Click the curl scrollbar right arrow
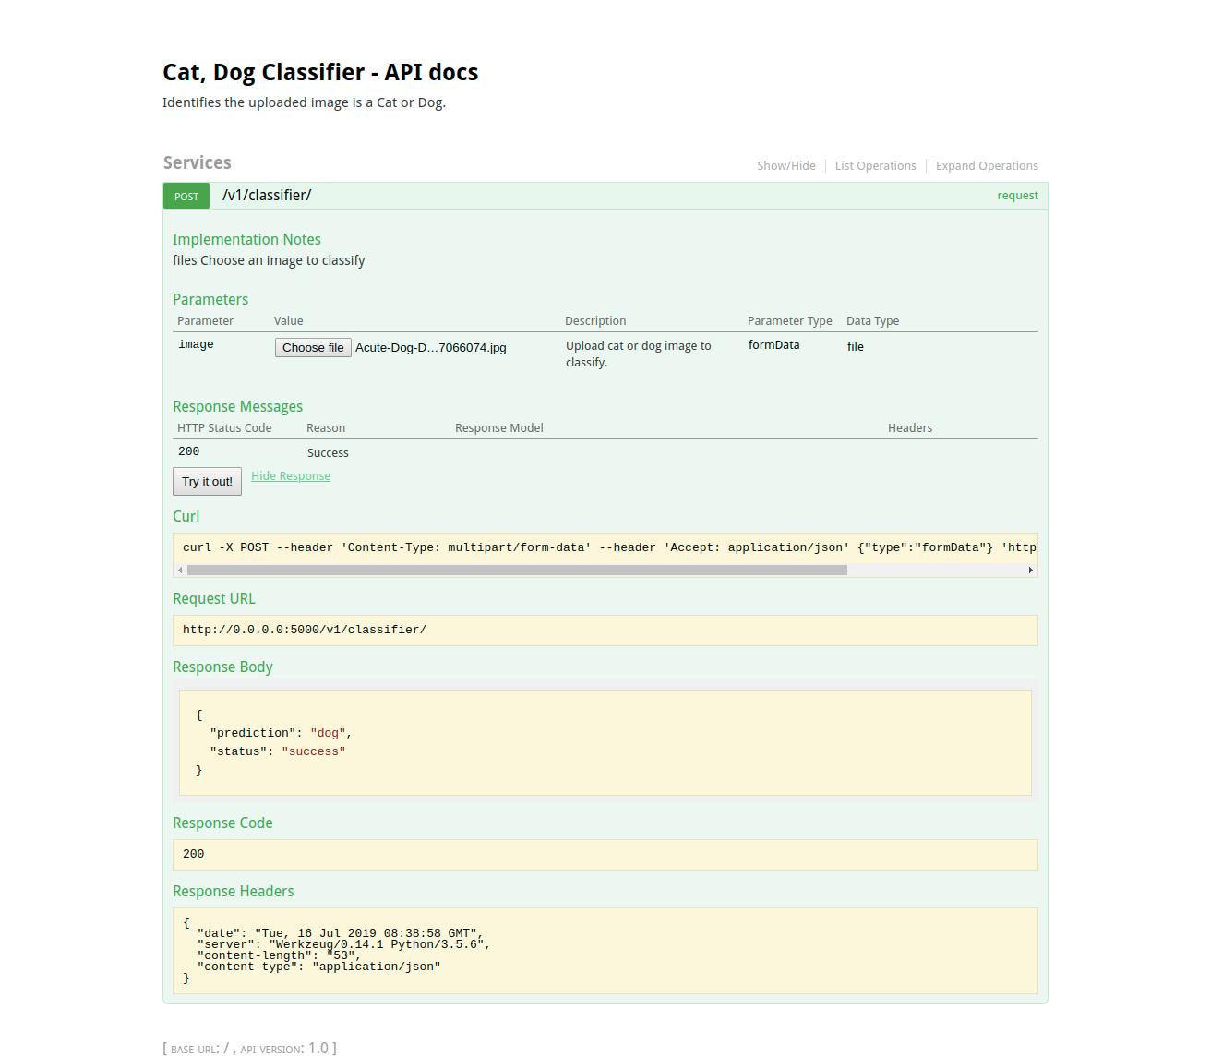The image size is (1211, 1057). 1031,571
